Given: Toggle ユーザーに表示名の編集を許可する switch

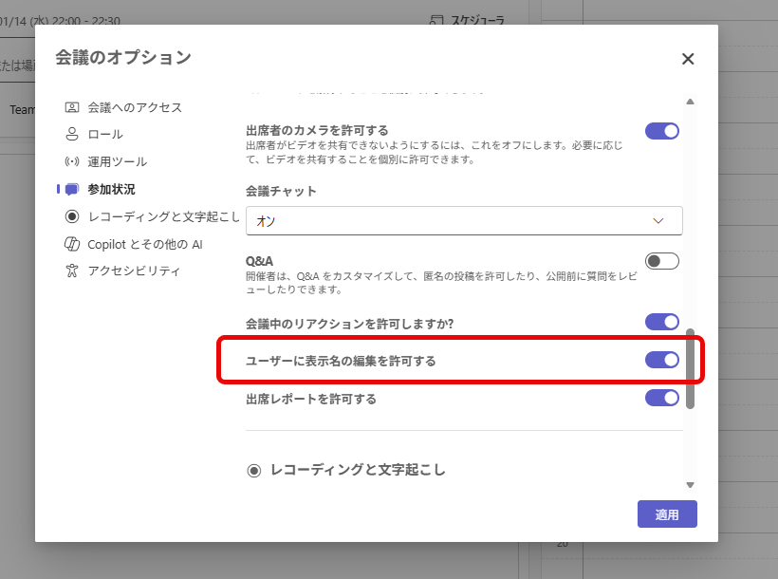Looking at the screenshot, I should (662, 360).
